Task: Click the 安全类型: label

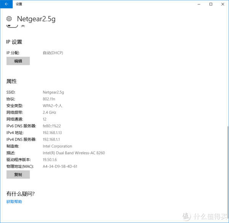Action: pos(15,106)
